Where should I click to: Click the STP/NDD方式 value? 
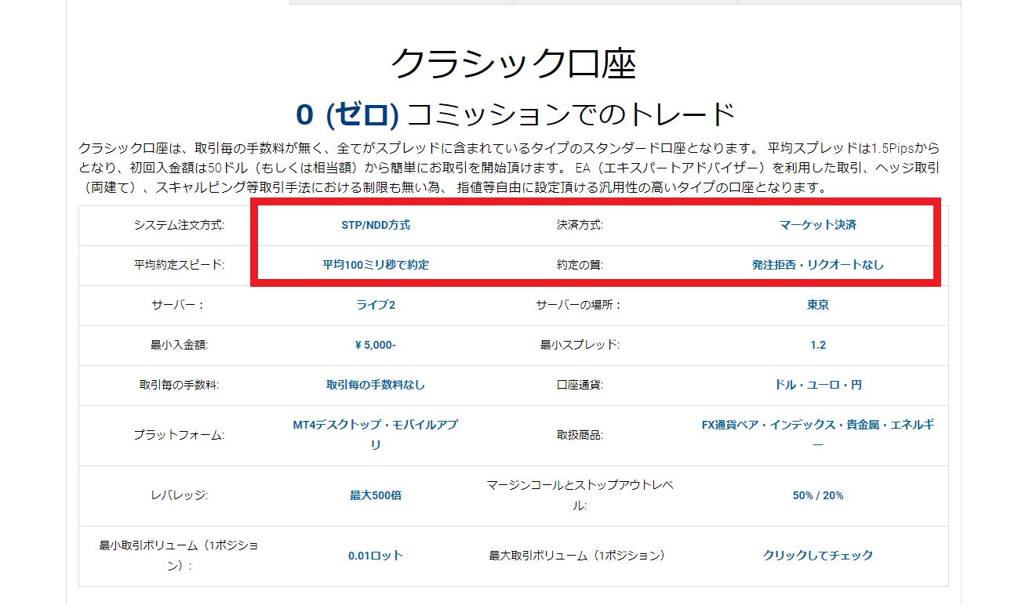click(x=376, y=225)
